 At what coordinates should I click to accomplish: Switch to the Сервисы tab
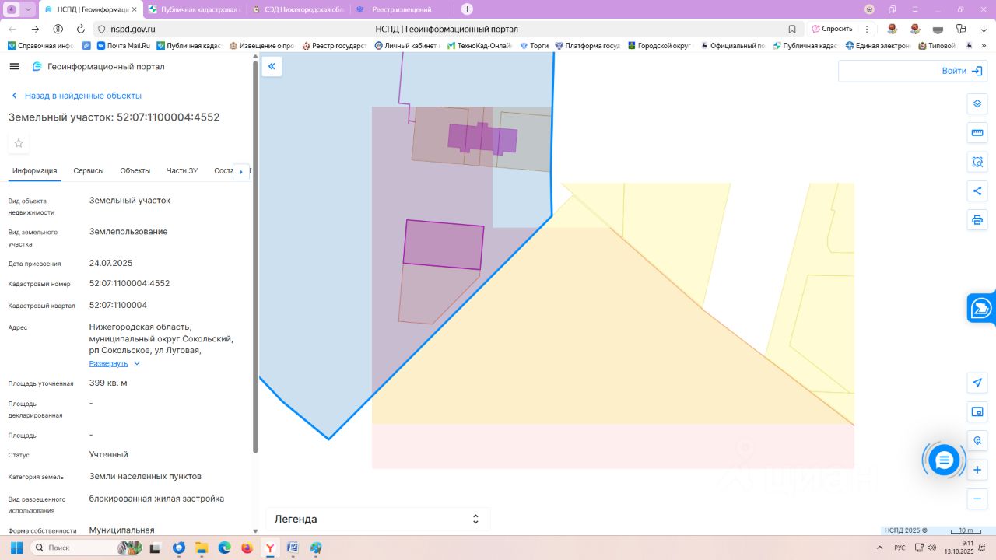(89, 171)
